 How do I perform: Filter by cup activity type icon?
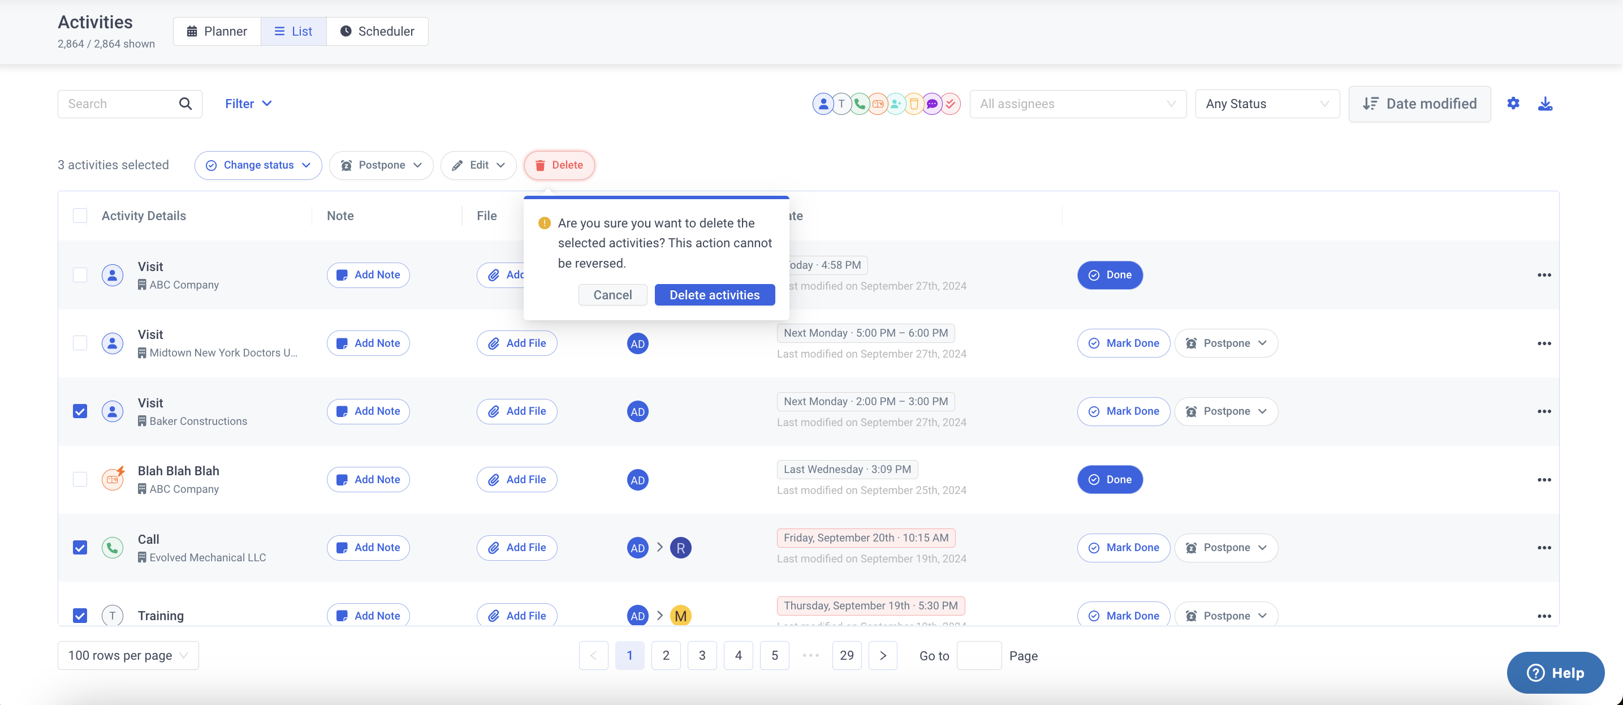[x=914, y=104]
